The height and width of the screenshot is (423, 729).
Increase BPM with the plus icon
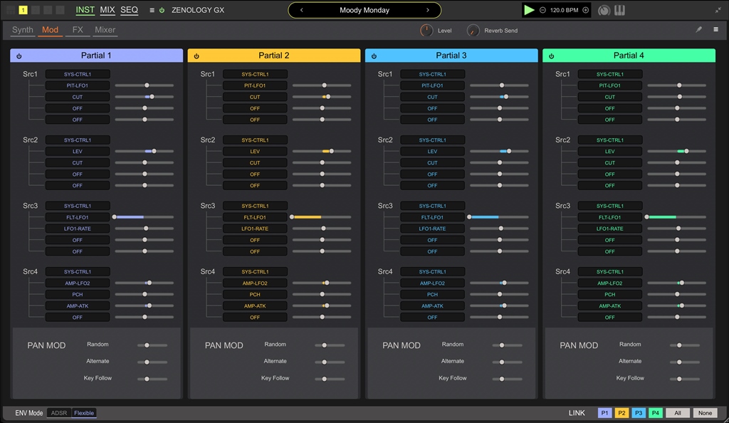[x=586, y=11]
